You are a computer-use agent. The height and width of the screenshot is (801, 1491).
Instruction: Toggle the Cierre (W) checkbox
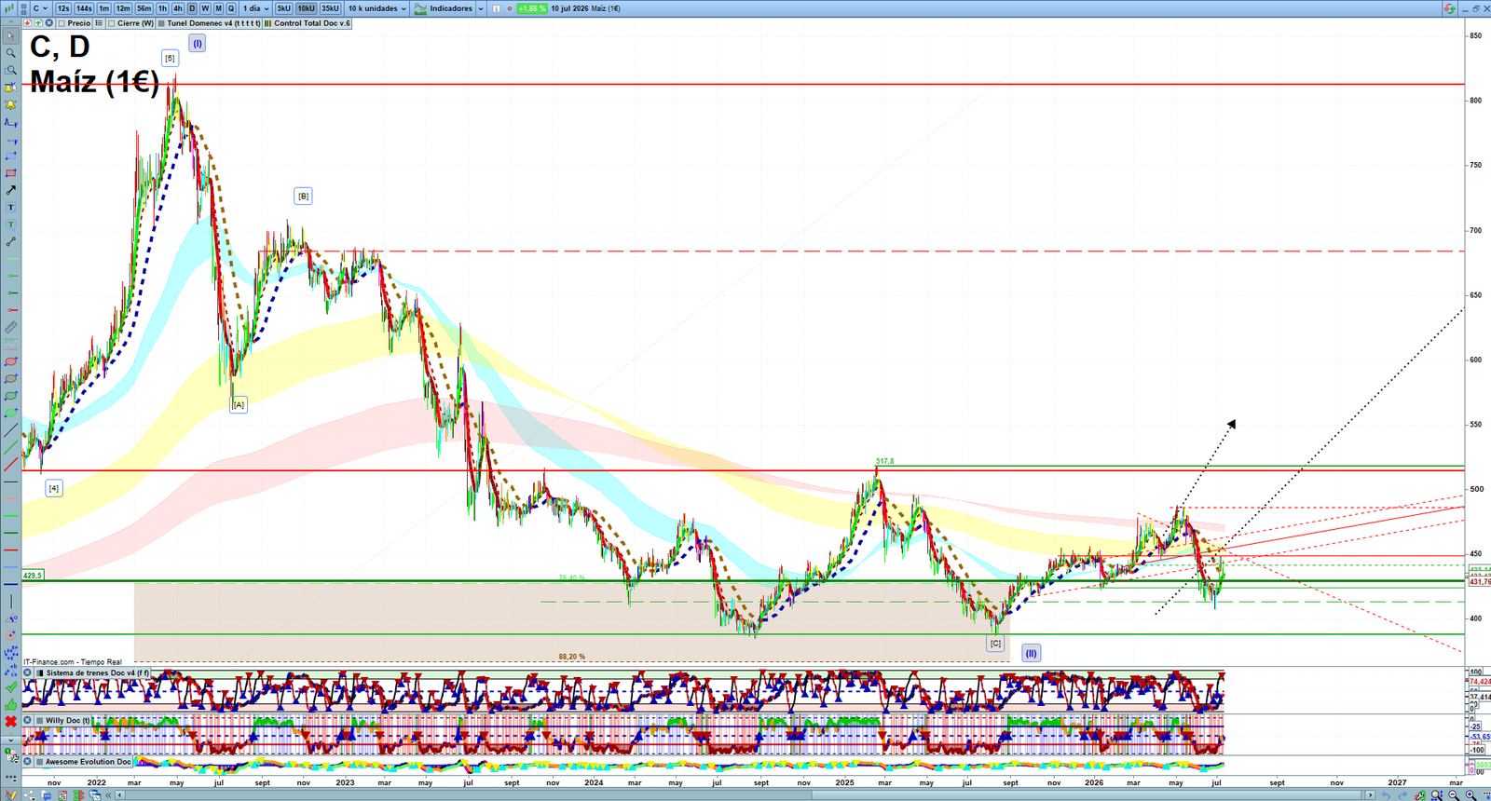112,23
